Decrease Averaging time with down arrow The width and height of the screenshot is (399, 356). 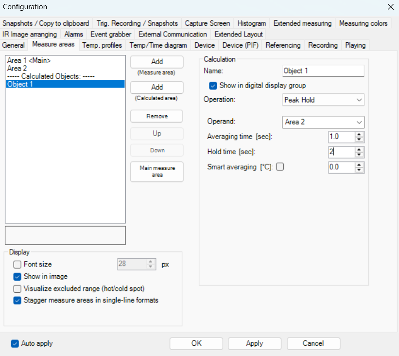point(359,140)
